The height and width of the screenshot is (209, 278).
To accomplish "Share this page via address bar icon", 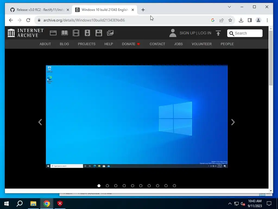I will 222,20.
